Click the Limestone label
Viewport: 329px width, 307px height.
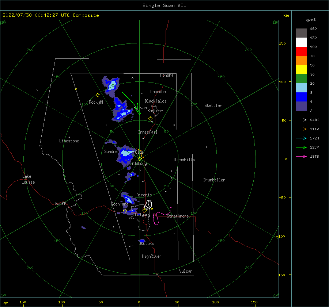[x=69, y=141]
